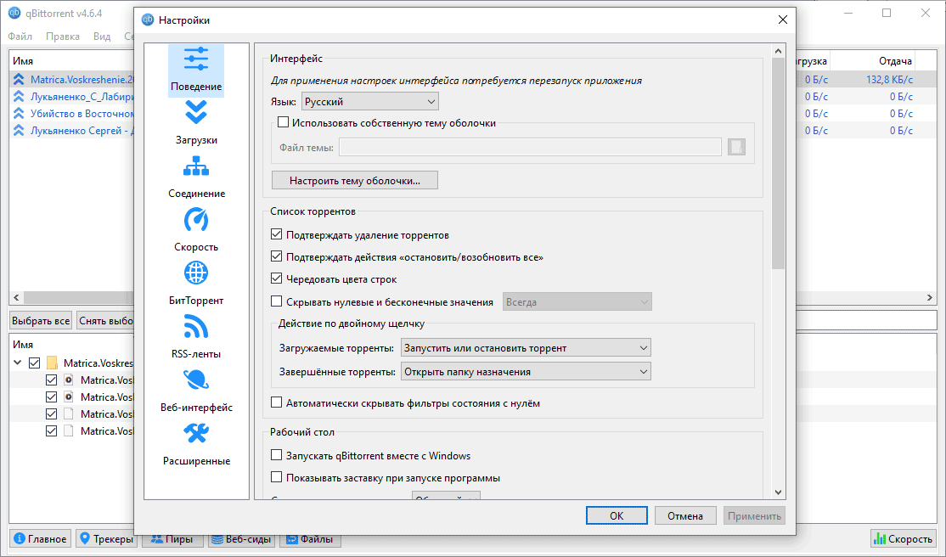This screenshot has height=557, width=946.
Task: Switch to the Пиры tab
Action: point(172,539)
